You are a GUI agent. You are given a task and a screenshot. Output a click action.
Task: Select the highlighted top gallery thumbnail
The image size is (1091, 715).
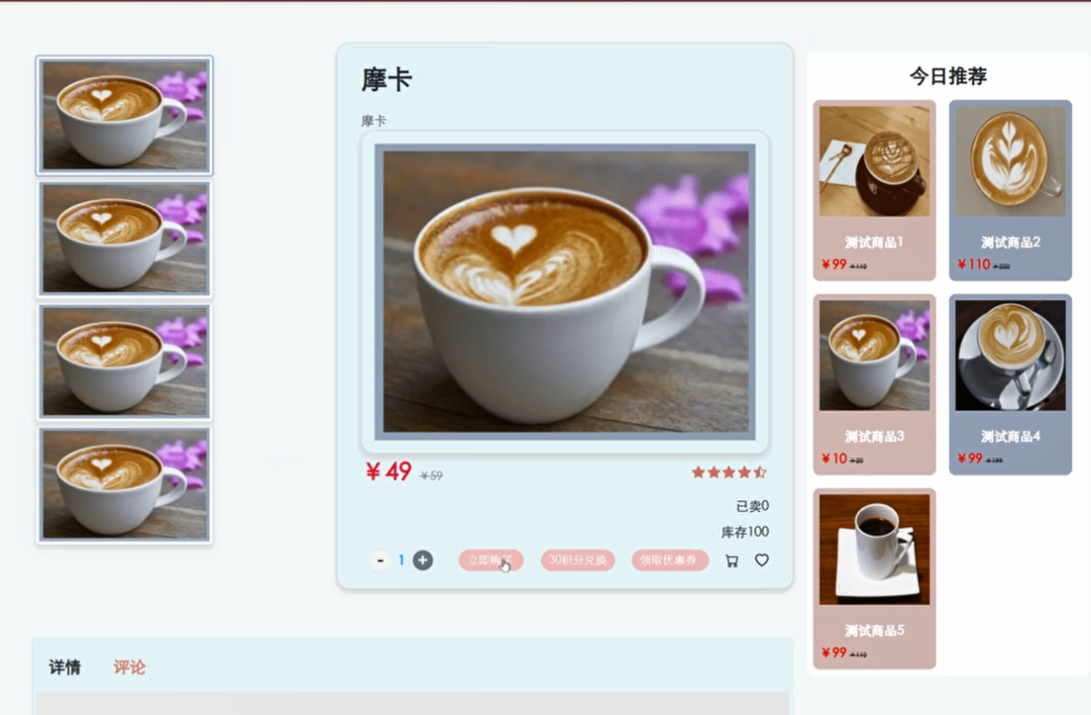[x=125, y=116]
